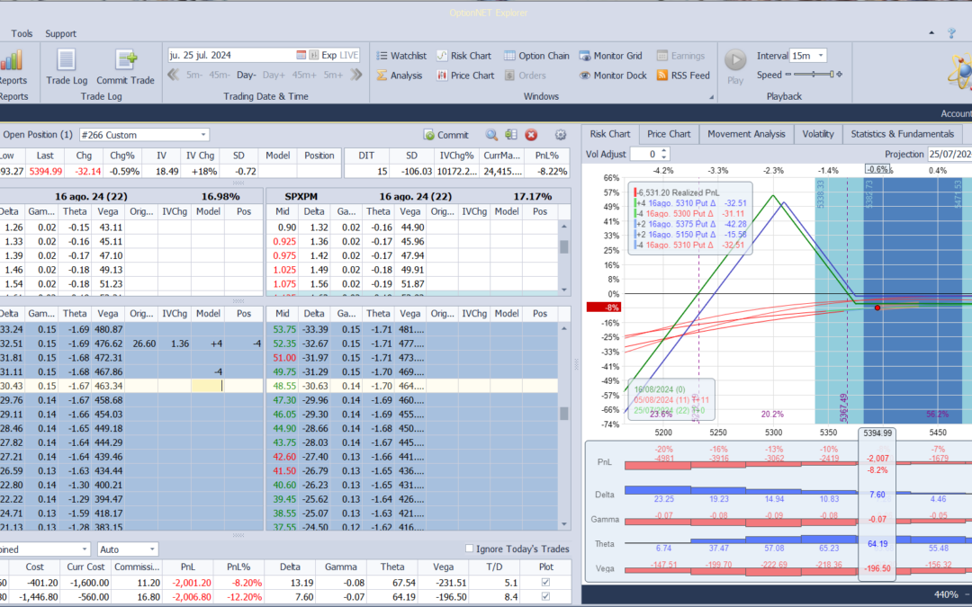Viewport: 972px width, 607px height.
Task: Select the yellow Model cell being edited
Action: (x=207, y=385)
